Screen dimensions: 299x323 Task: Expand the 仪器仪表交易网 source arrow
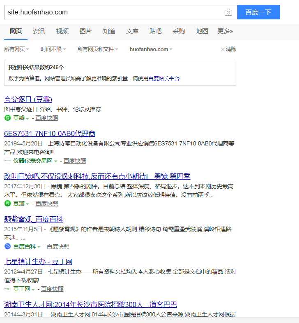tap(55, 161)
